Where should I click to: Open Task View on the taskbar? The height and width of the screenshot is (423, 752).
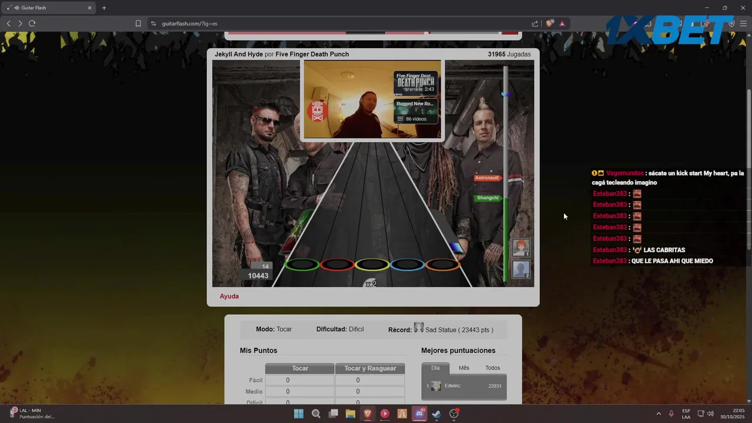click(333, 414)
